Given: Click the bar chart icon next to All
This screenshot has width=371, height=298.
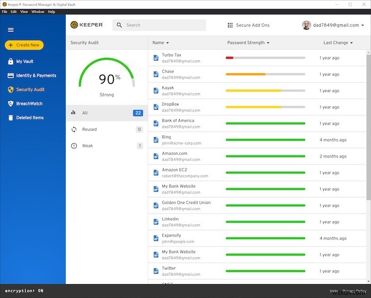Looking at the screenshot, I should point(73,112).
